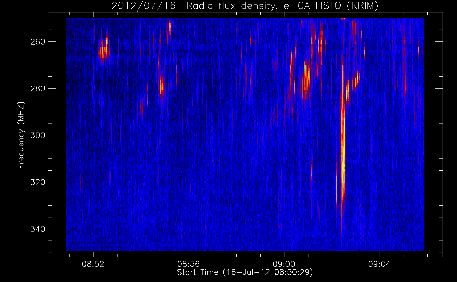The image size is (457, 282).
Task: Click the 09:00 time tick label
Action: tap(284, 264)
